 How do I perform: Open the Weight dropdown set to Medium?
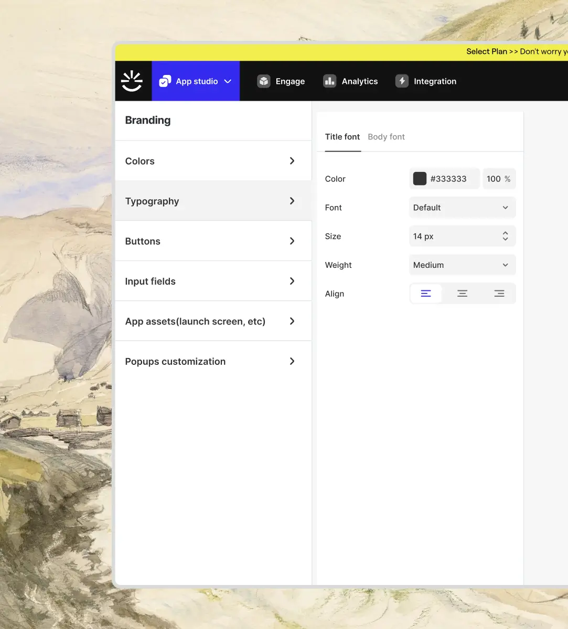coord(462,265)
